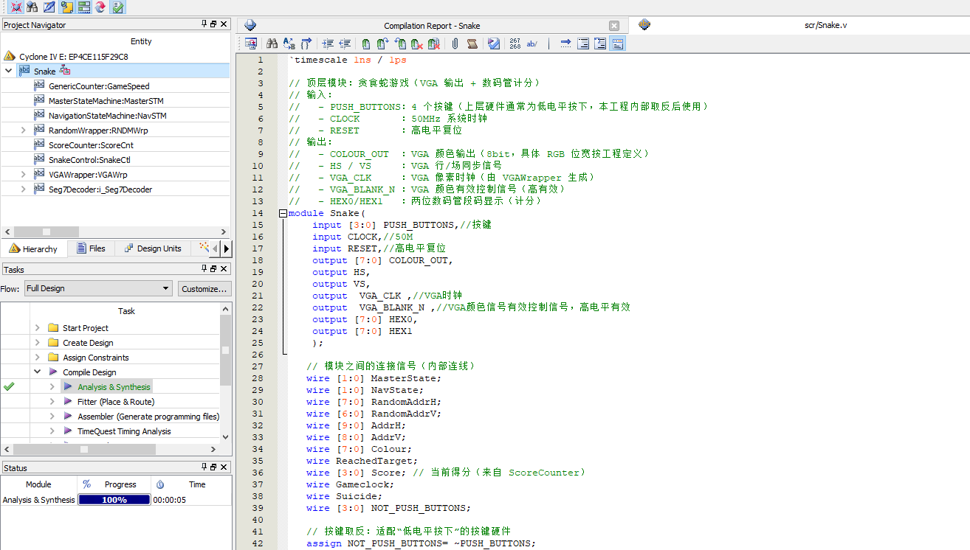Open the Compilation Report - Snake tab
The height and width of the screenshot is (550, 970).
(432, 26)
